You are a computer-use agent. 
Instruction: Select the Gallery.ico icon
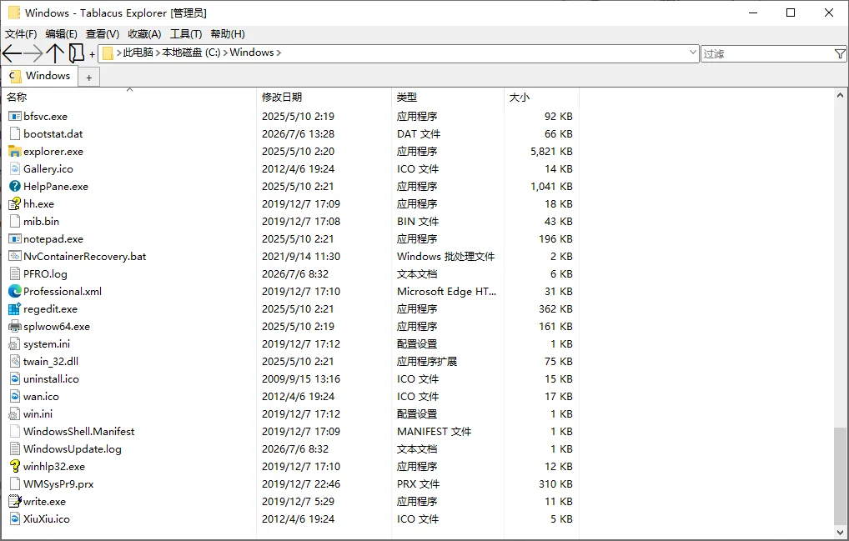(x=15, y=168)
